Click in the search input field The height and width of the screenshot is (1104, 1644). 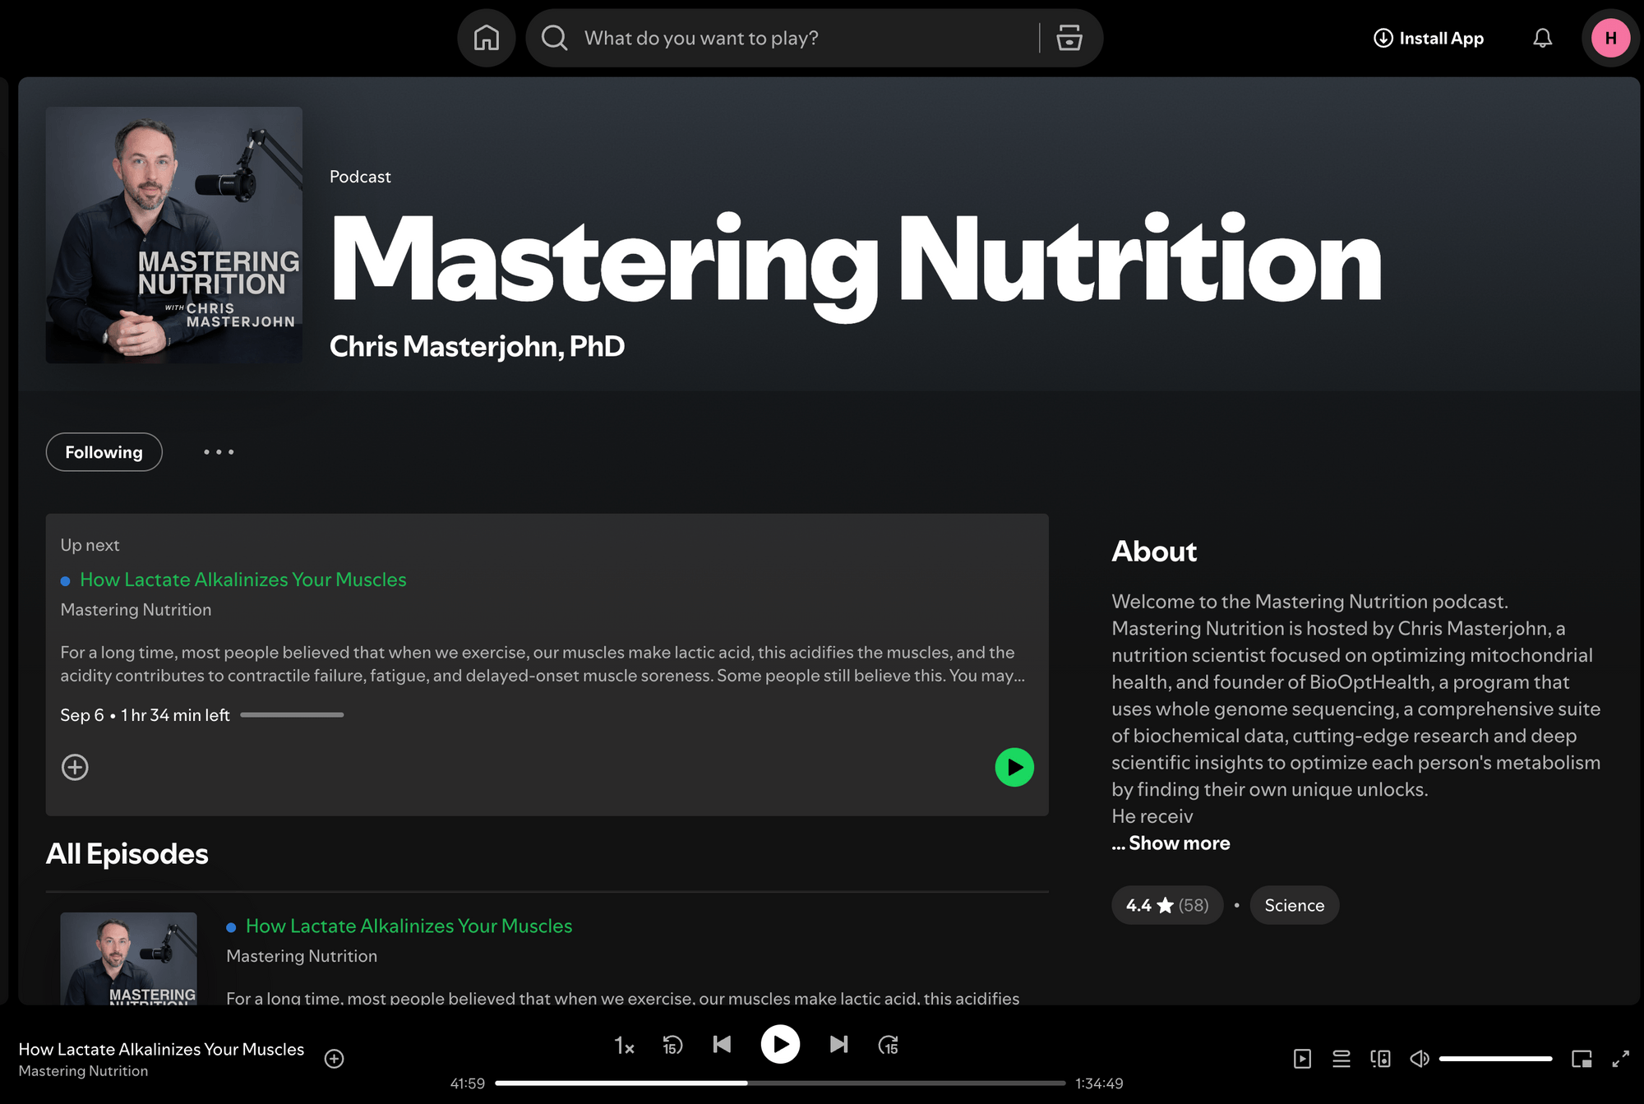[x=806, y=38]
